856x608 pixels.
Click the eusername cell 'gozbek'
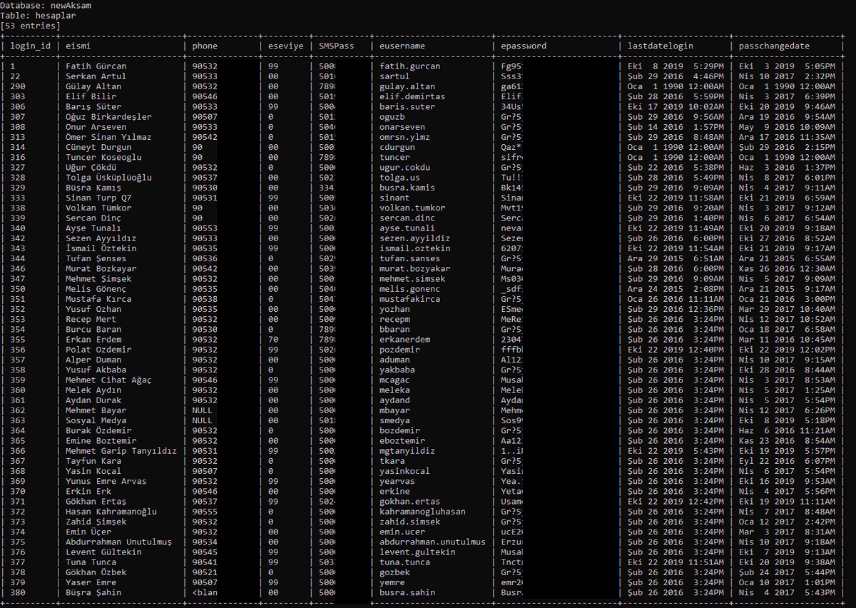(x=394, y=572)
